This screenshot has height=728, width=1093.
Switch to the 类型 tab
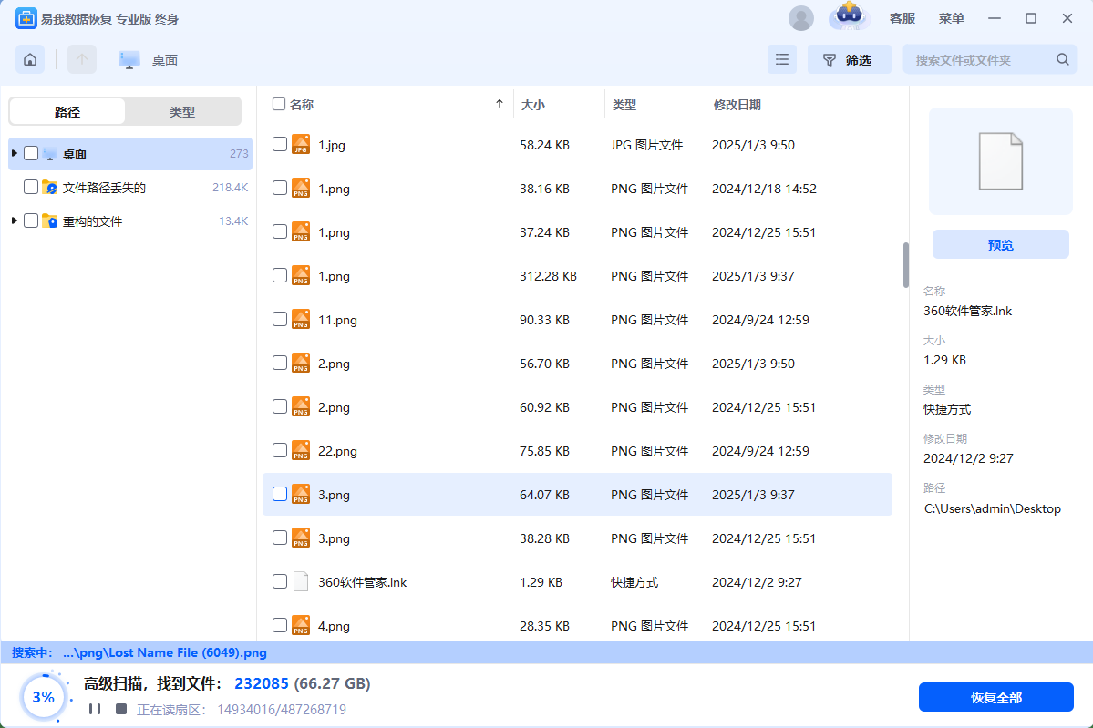pos(182,112)
